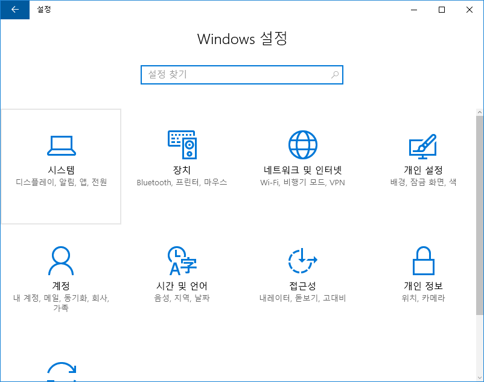Click the 개인 정보 title text
Image resolution: width=484 pixels, height=382 pixels.
(423, 285)
